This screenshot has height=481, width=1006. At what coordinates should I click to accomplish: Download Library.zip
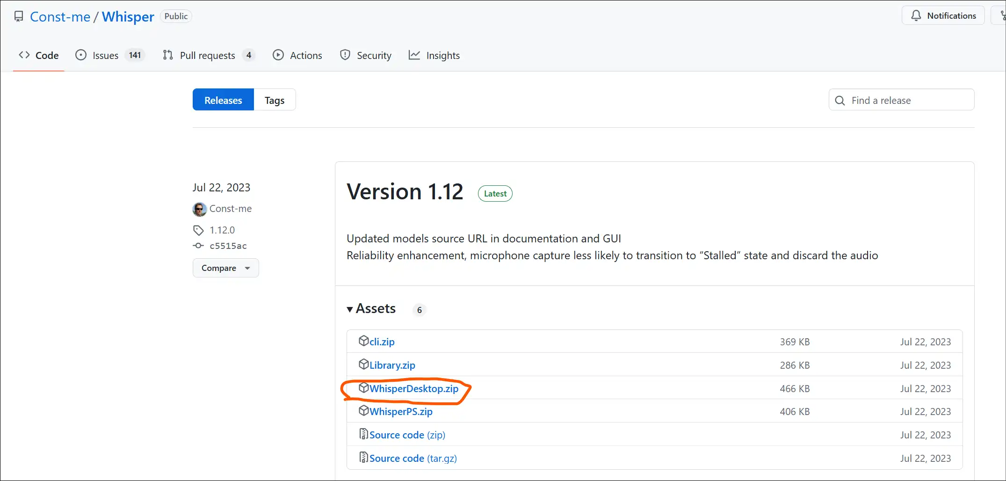(x=392, y=365)
